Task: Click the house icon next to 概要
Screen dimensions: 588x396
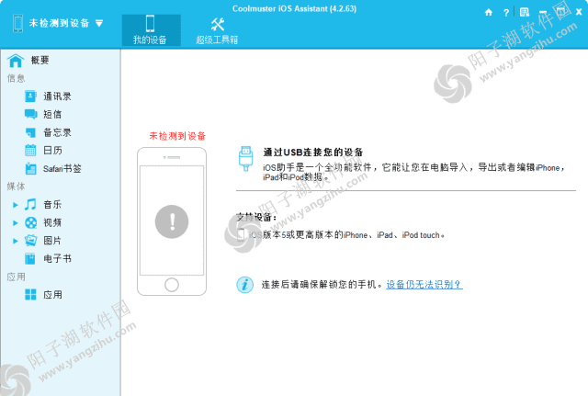Action: pyautogui.click(x=16, y=61)
